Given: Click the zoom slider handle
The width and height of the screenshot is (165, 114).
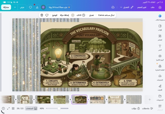Looking at the screenshot, I should pos(59,108).
